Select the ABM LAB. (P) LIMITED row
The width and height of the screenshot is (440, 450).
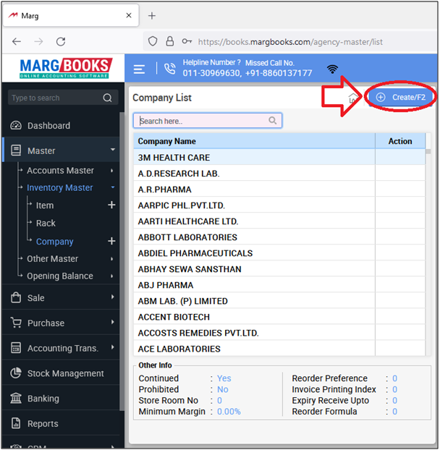(279, 301)
